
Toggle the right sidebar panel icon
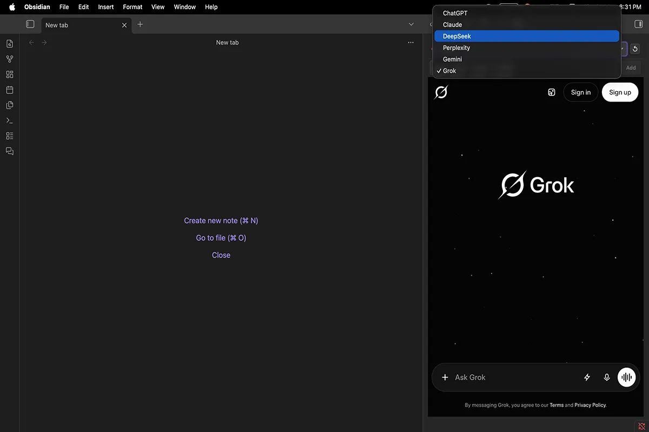click(x=638, y=24)
